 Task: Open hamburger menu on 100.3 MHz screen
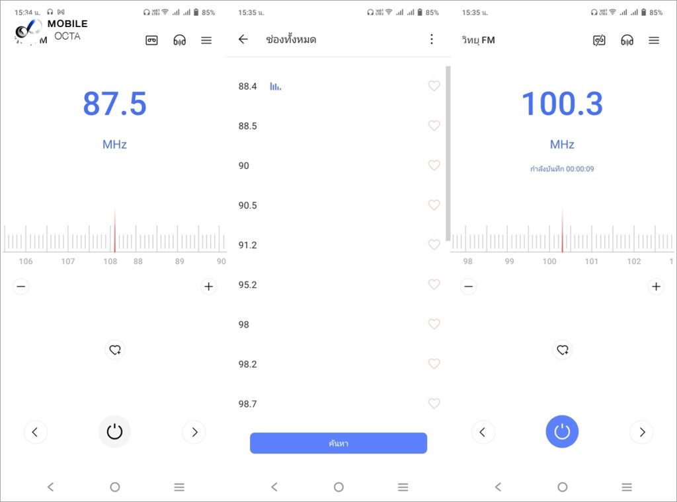pyautogui.click(x=654, y=40)
